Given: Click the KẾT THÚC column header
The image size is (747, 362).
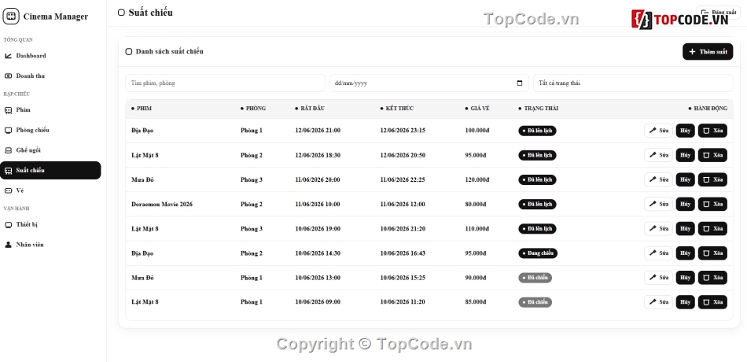Looking at the screenshot, I should [397, 109].
